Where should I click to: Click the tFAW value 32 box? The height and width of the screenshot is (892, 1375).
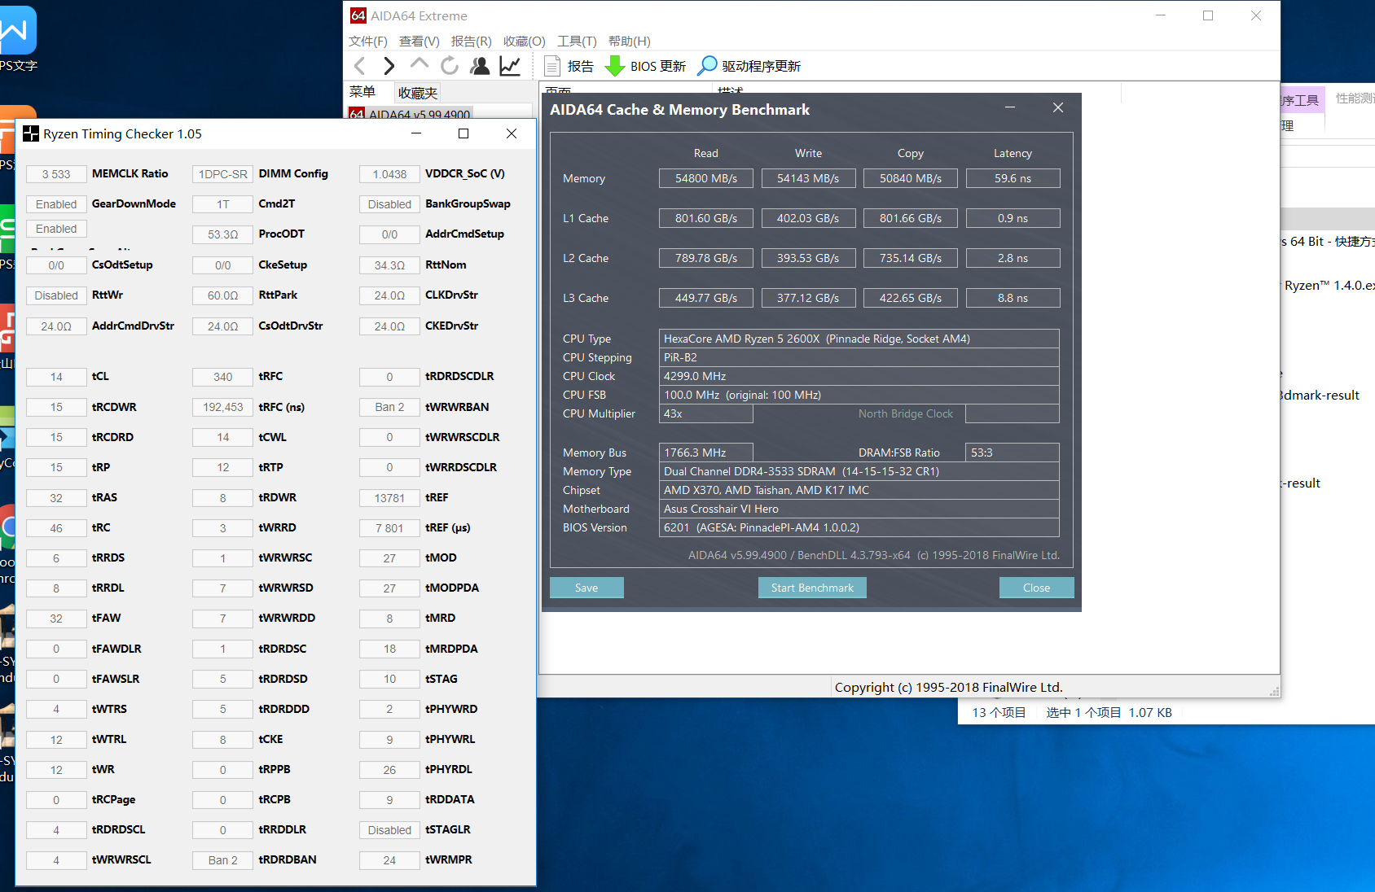pyautogui.click(x=56, y=619)
